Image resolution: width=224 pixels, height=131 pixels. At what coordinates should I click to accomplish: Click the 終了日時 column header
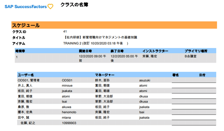tap(117, 51)
